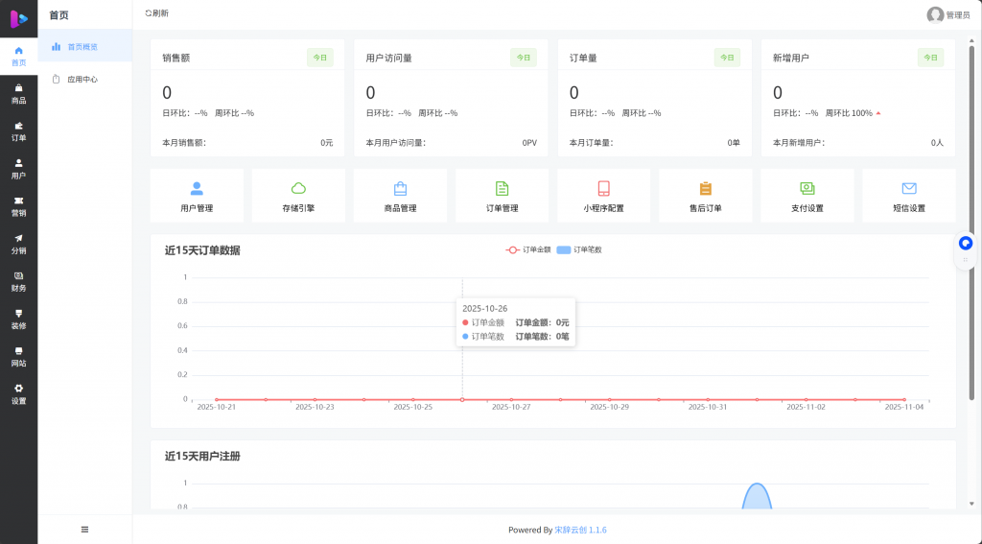Click the 0人 monthly new users value
982x544 pixels.
(x=937, y=143)
